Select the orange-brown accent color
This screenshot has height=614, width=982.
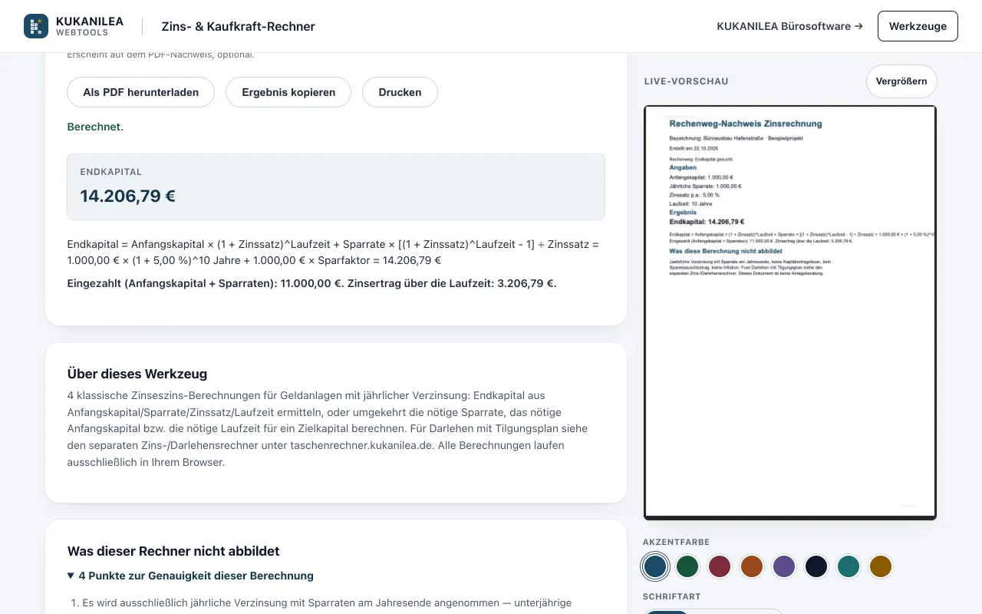pyautogui.click(x=752, y=566)
